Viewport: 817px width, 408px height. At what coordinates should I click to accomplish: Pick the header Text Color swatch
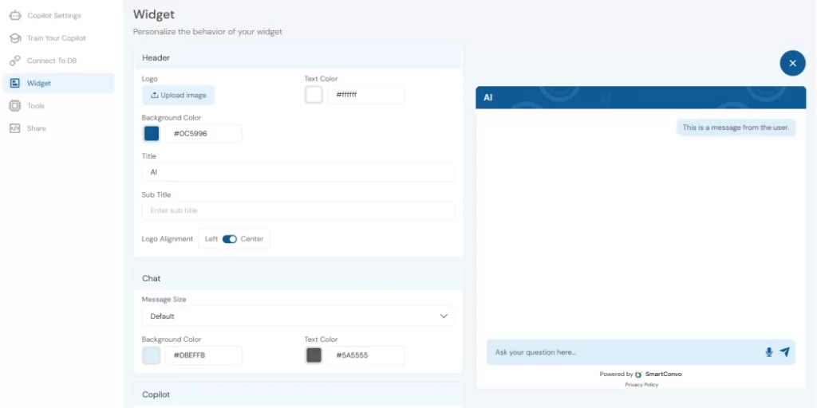pyautogui.click(x=314, y=95)
